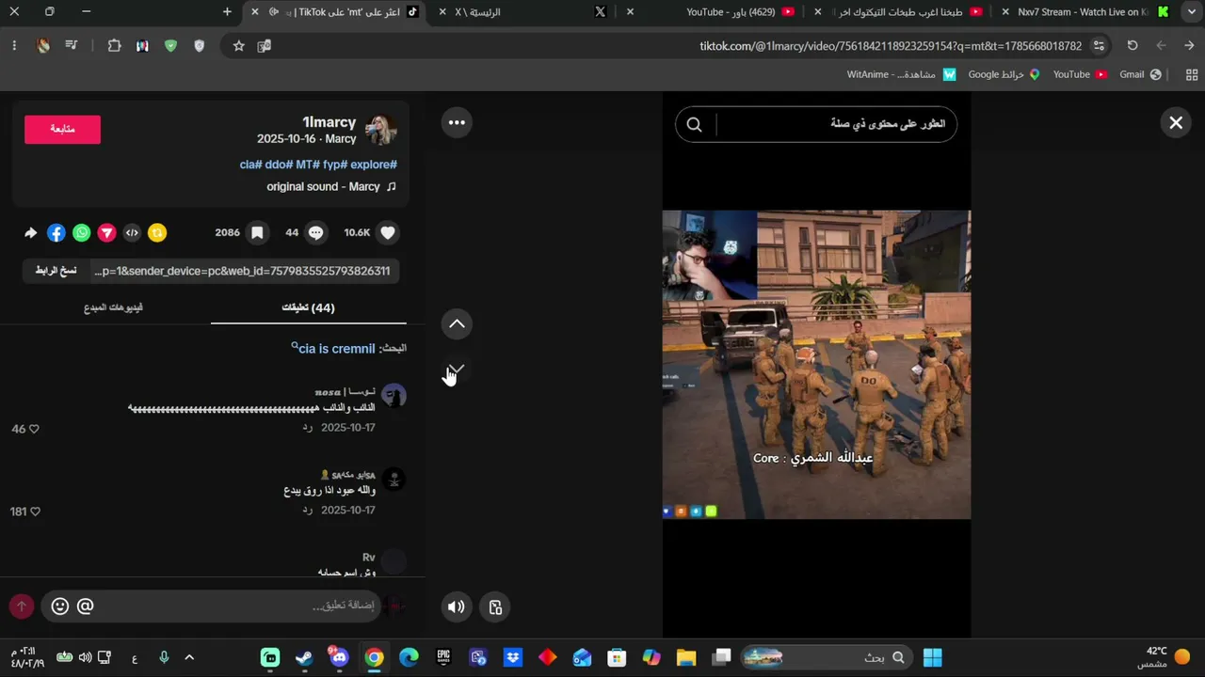Click the search magnifier in the related content box
Screen dimensions: 1205x677
(x=695, y=124)
